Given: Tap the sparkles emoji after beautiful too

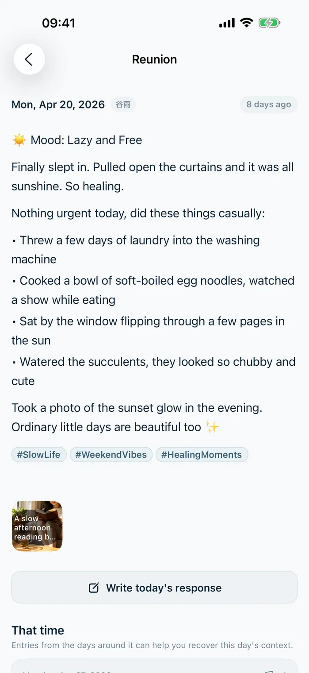Looking at the screenshot, I should [x=212, y=427].
